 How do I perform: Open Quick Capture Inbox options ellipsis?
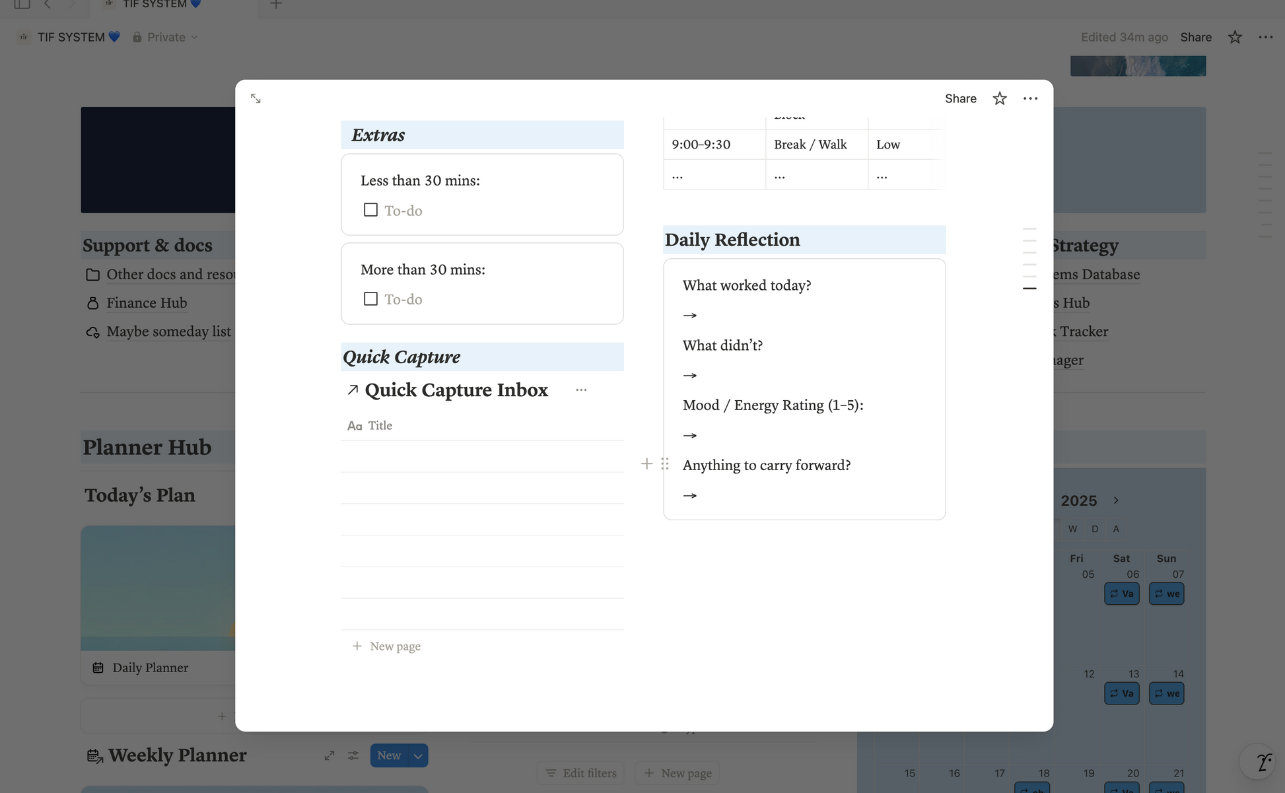pyautogui.click(x=580, y=390)
